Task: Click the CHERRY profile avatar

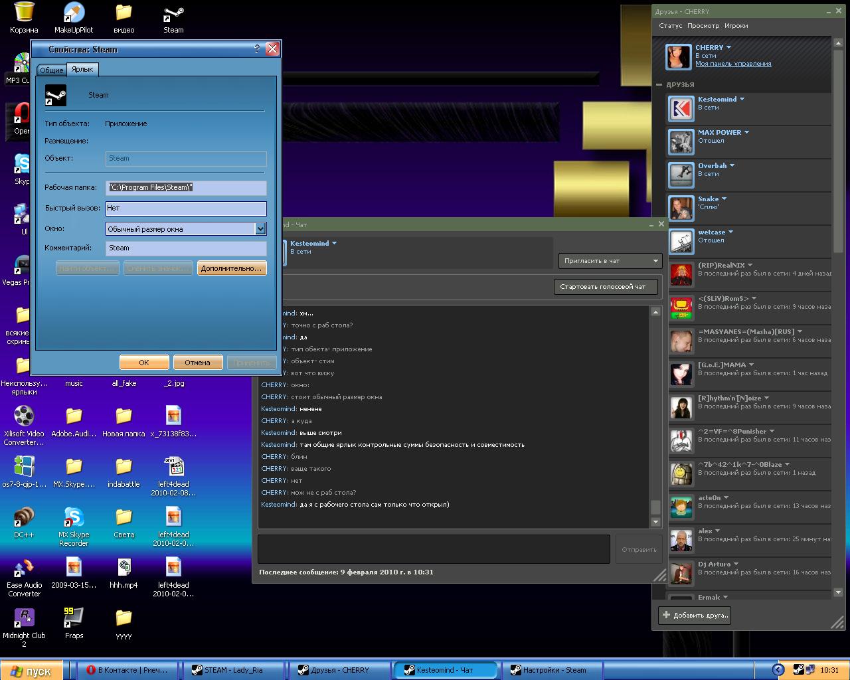Action: (678, 57)
